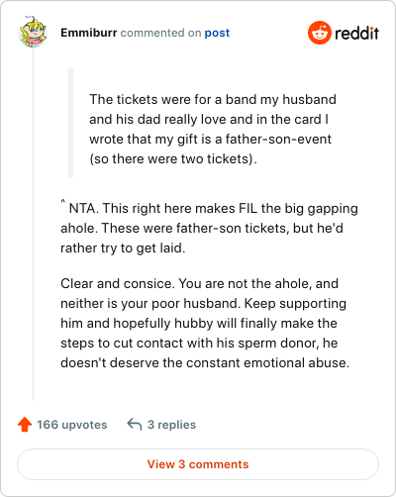This screenshot has width=396, height=497.
Task: Click the reply arrow icon
Action: (x=135, y=425)
